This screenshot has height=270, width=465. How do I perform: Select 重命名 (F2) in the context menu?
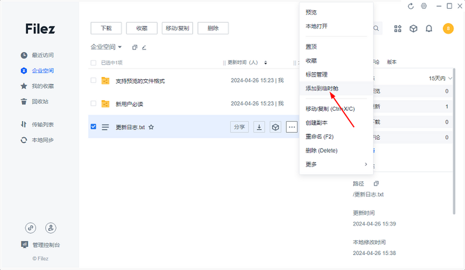click(336, 137)
